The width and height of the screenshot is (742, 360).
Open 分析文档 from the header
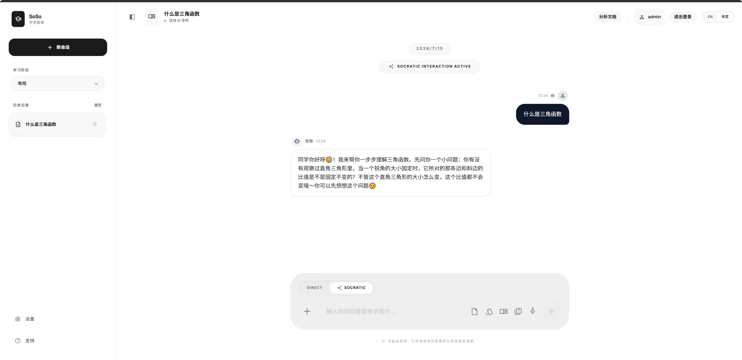coord(608,17)
